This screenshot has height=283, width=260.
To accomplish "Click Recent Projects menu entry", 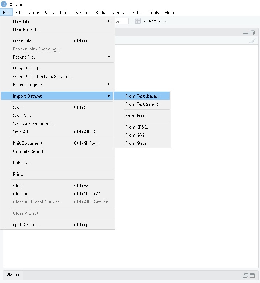I will (x=58, y=85).
